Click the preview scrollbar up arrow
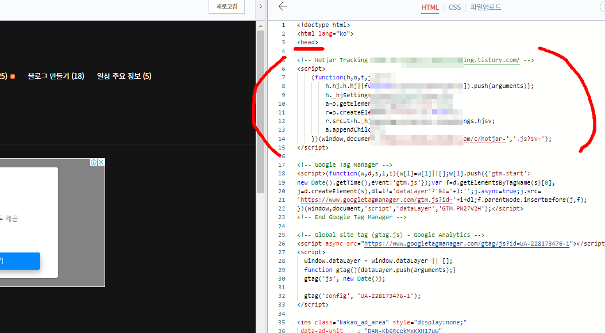605x333 pixels. tap(260, 26)
